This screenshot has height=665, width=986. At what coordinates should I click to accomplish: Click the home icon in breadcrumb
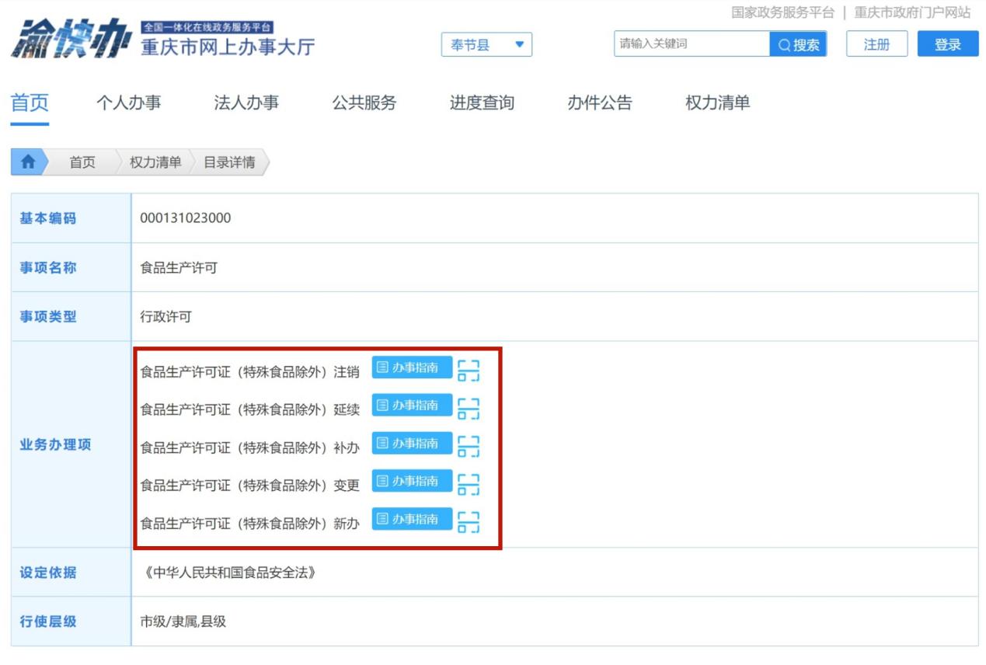[x=28, y=162]
